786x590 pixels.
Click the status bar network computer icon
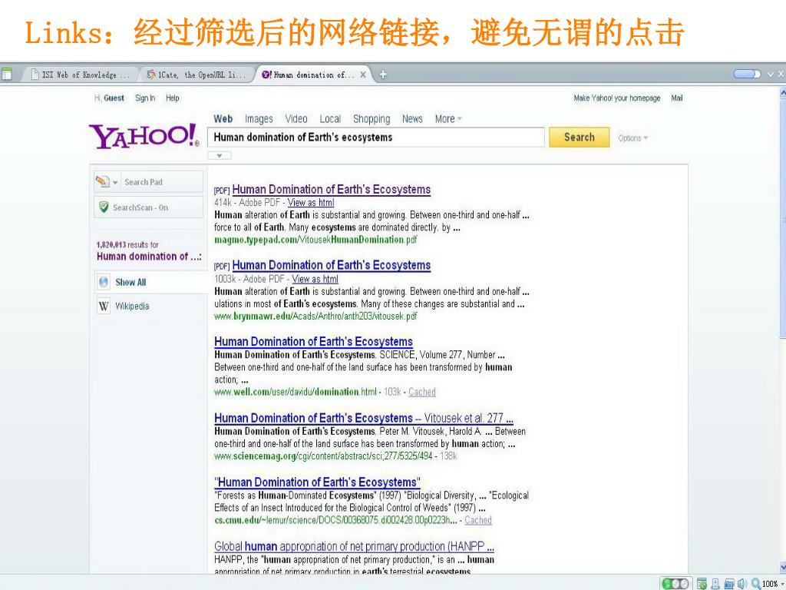tap(715, 584)
